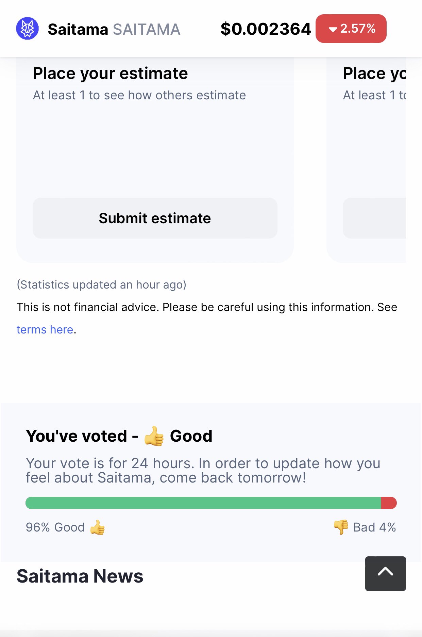Click the Bad 4% label
The width and height of the screenshot is (422, 637).
pos(374,527)
